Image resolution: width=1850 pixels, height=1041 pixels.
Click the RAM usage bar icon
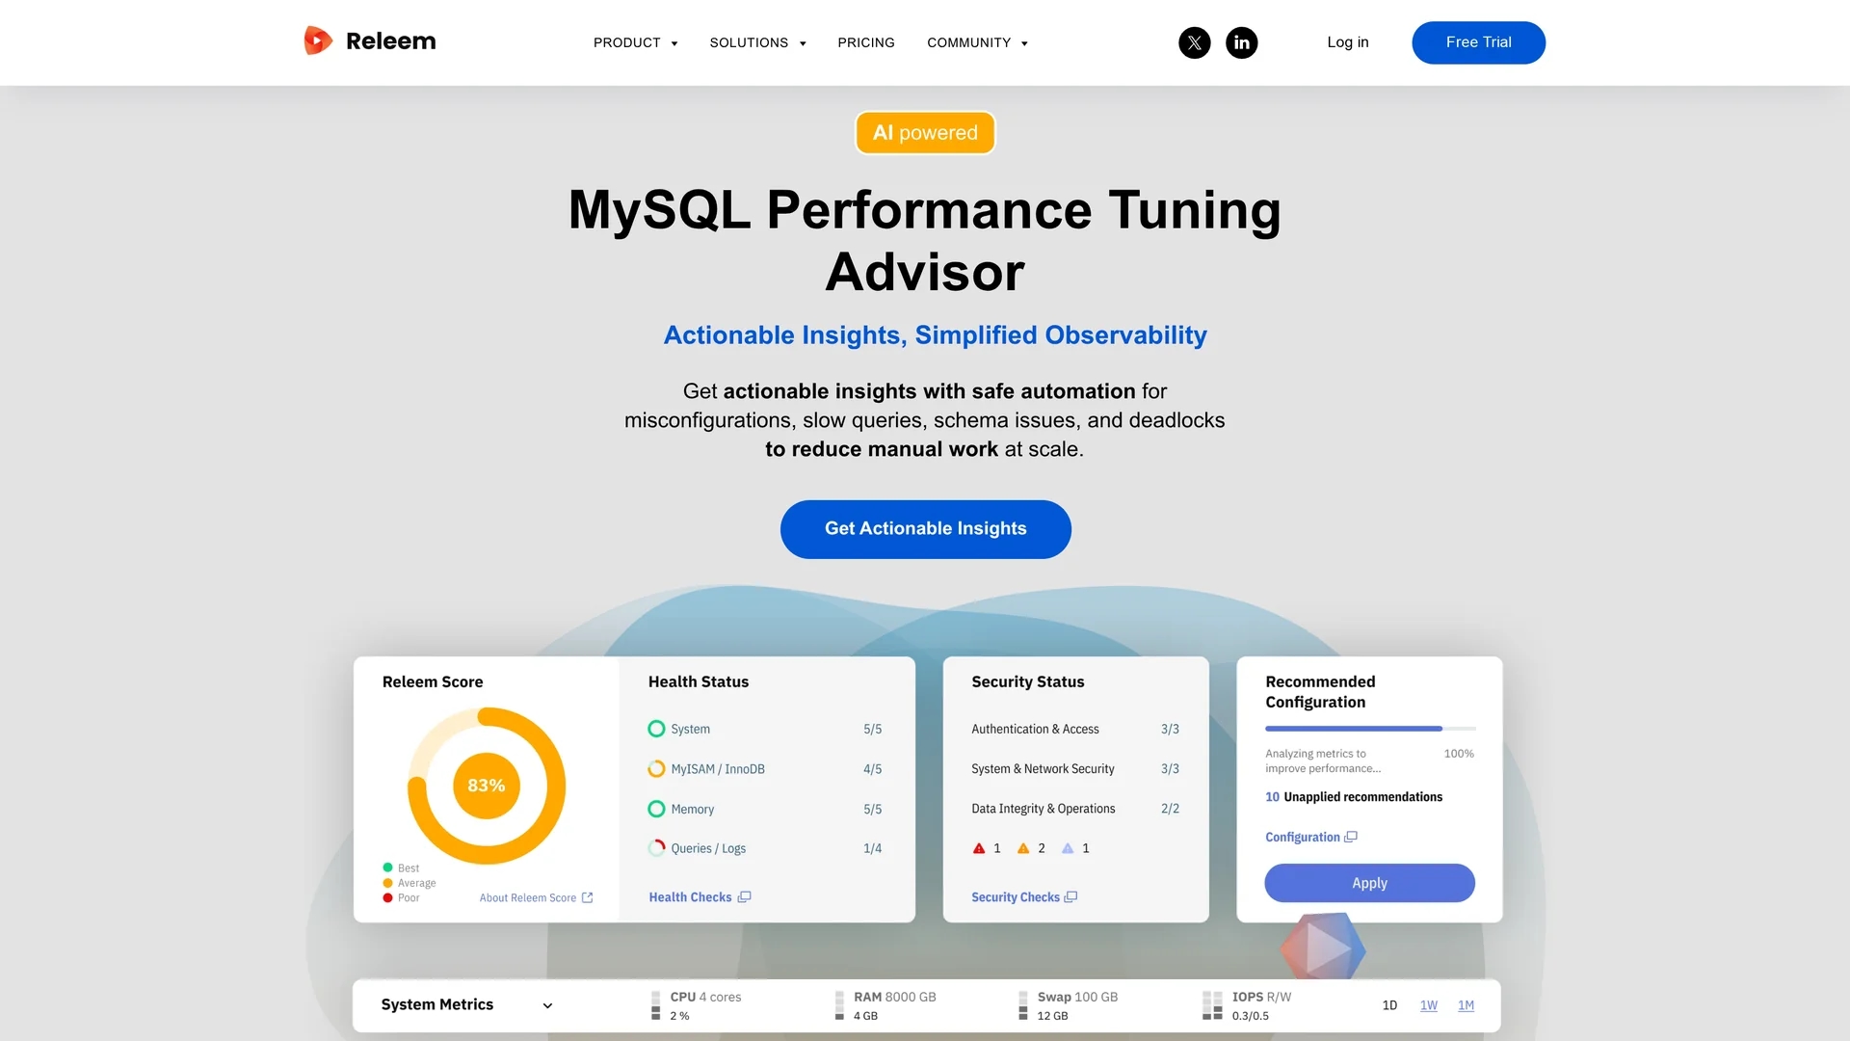click(839, 1005)
